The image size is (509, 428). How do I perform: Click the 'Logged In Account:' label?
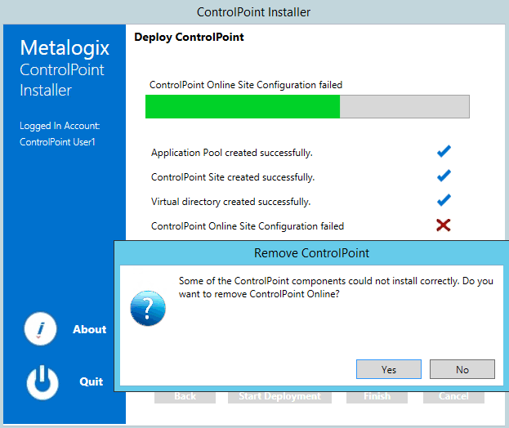pos(60,126)
